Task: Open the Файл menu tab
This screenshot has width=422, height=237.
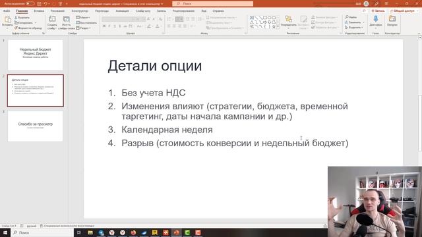Action: click(x=7, y=11)
